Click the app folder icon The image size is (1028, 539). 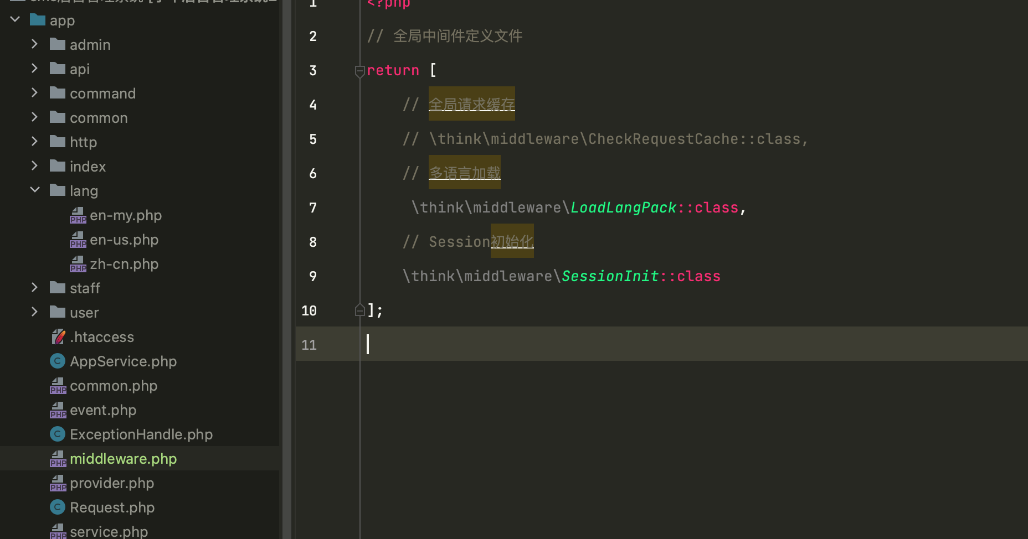click(38, 20)
